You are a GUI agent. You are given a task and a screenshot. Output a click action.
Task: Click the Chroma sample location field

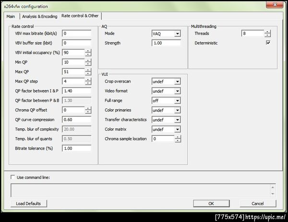pyautogui.click(x=163, y=139)
